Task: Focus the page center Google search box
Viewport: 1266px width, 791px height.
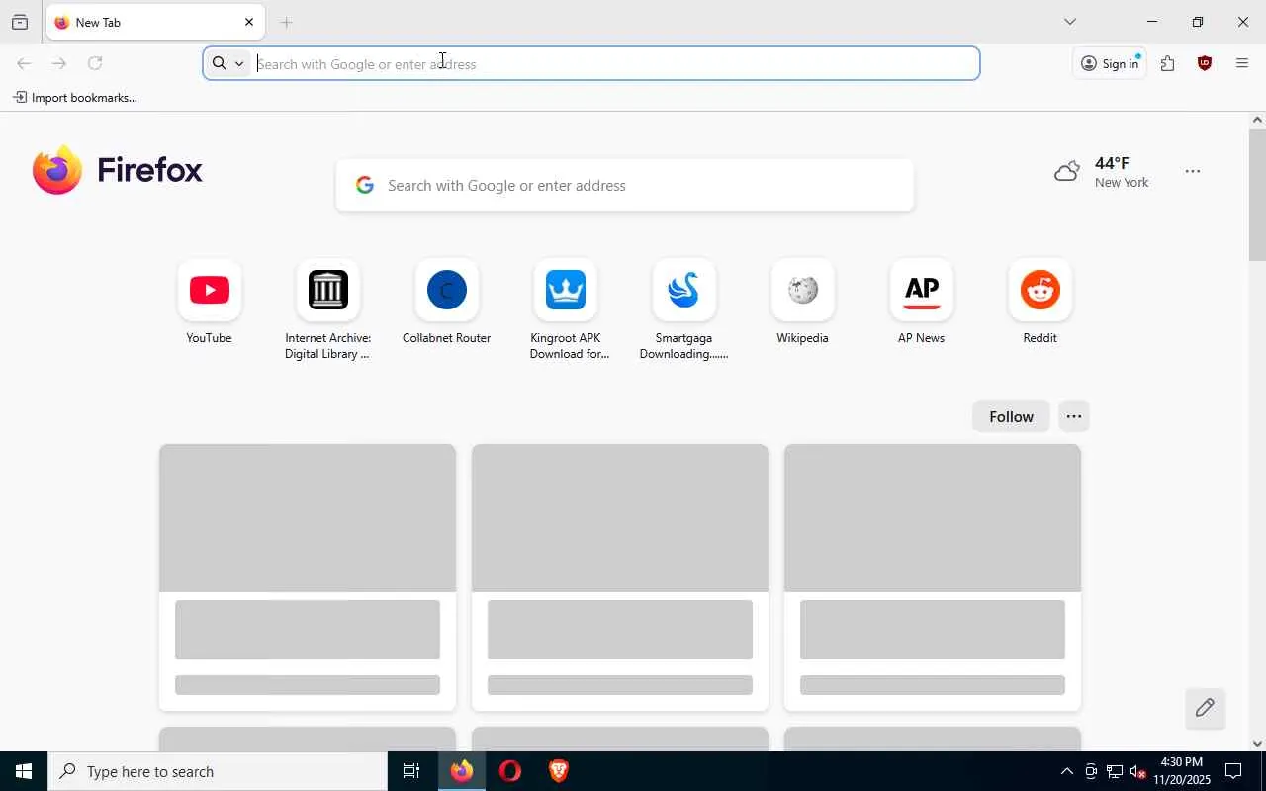Action: coord(625,185)
